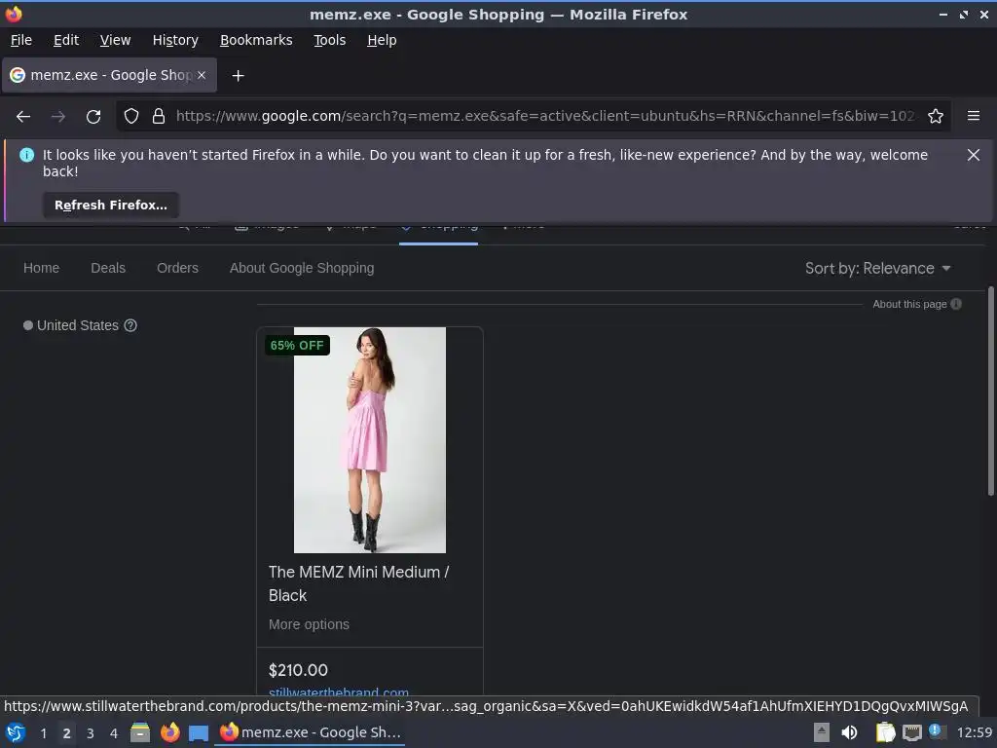Bookmark this page with star icon
The height and width of the screenshot is (748, 997).
(936, 116)
